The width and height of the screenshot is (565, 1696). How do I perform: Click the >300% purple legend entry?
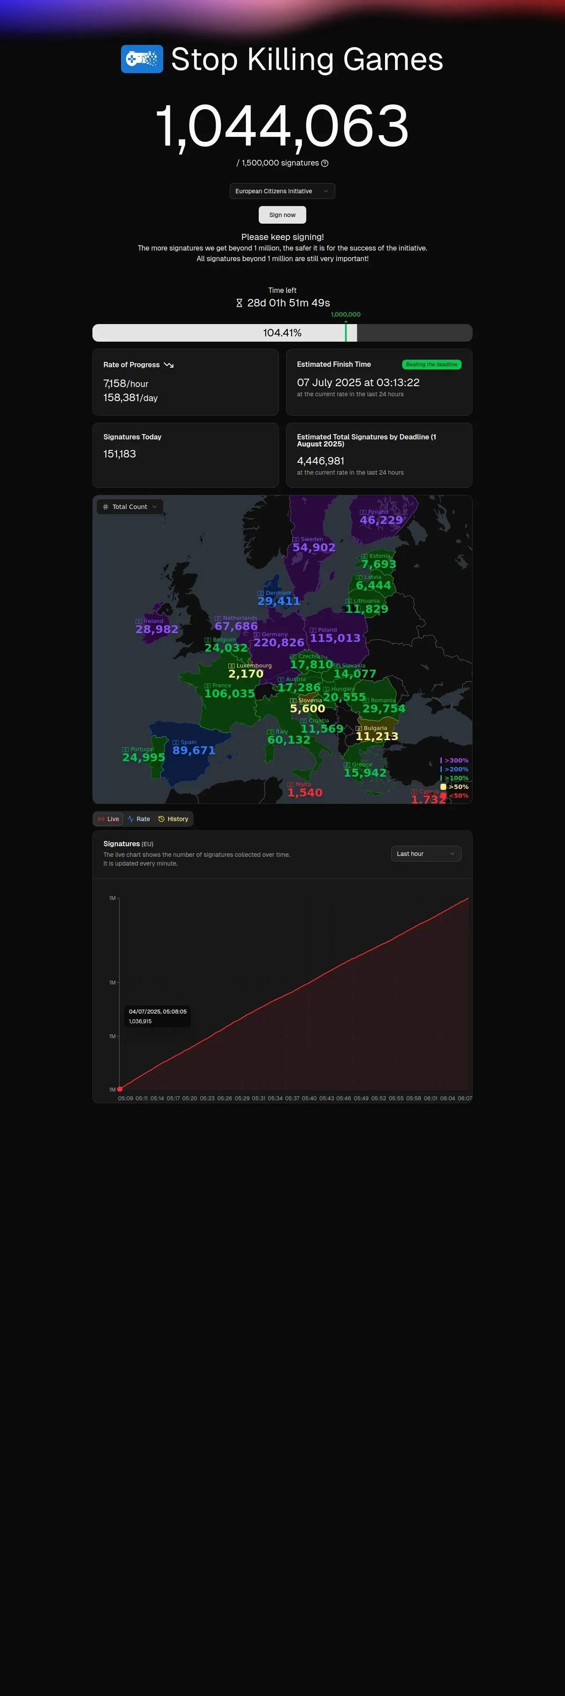455,760
